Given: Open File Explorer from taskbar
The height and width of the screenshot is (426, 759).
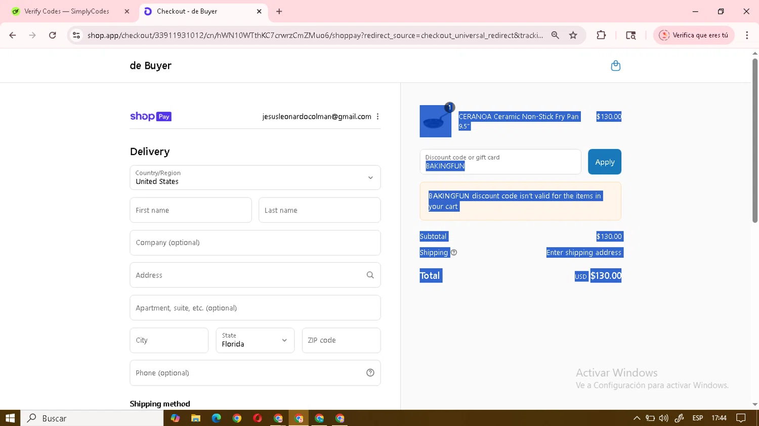Looking at the screenshot, I should [196, 418].
